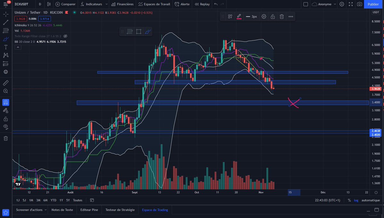Image resolution: width=384 pixels, height=218 pixels.
Task: Toggle automatique auto scale
Action: [x=371, y=200]
